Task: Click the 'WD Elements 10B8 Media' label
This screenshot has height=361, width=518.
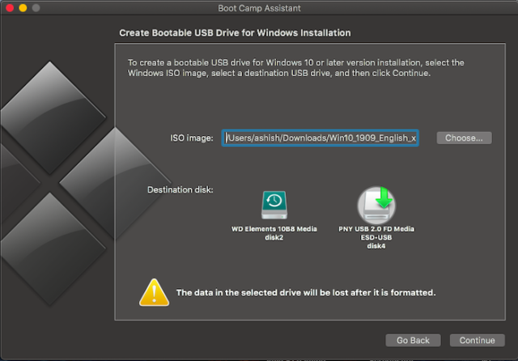Action: 274,229
